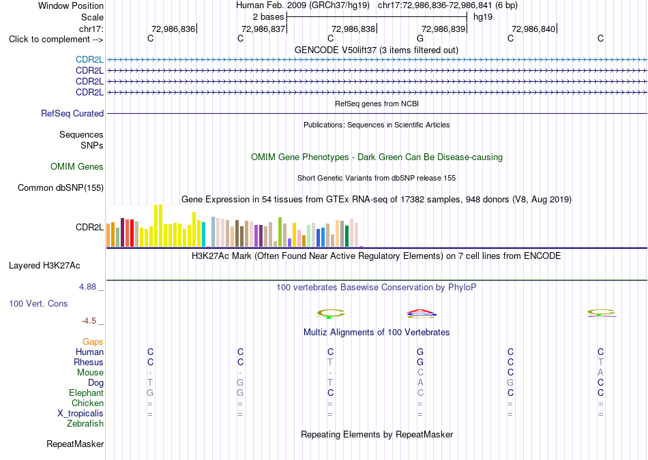Click the Scale track label
Viewport: 648px width, 460px height.
[92, 17]
